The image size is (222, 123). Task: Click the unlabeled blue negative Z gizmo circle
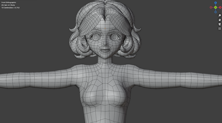[x=216, y=12]
